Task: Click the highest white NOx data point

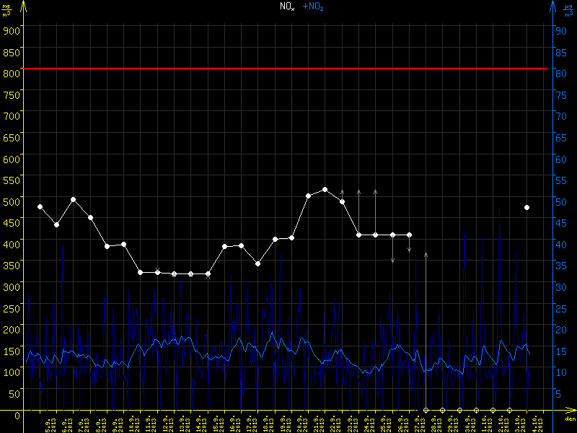Action: (325, 189)
